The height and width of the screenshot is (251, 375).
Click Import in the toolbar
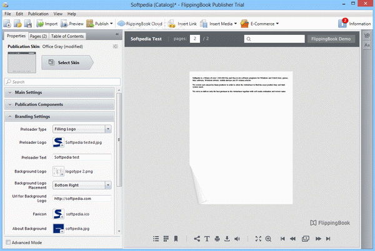click(x=47, y=24)
